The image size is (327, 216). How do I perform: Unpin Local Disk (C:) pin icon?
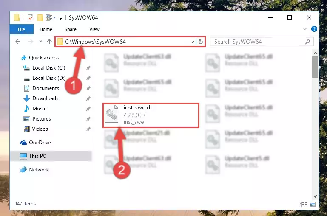pos(88,68)
